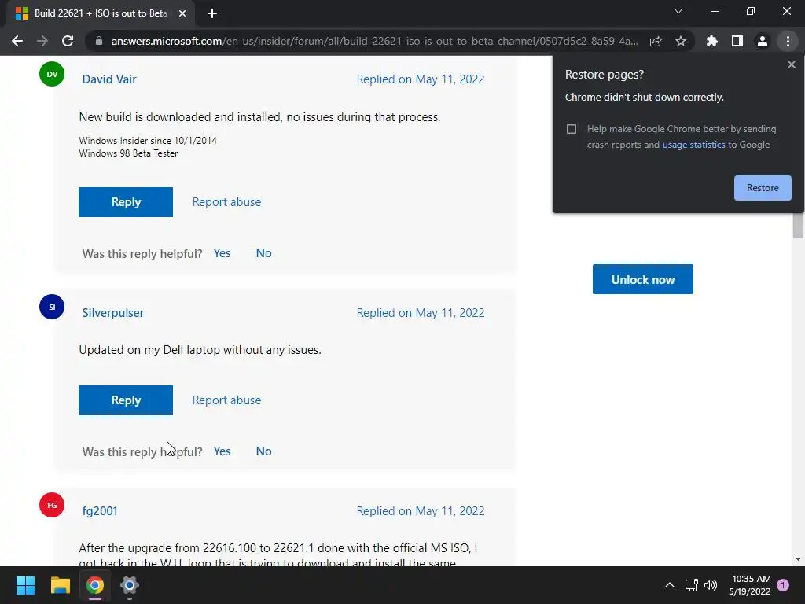Select the Build 22621 + ISO tab
This screenshot has width=805, height=604.
click(x=100, y=13)
